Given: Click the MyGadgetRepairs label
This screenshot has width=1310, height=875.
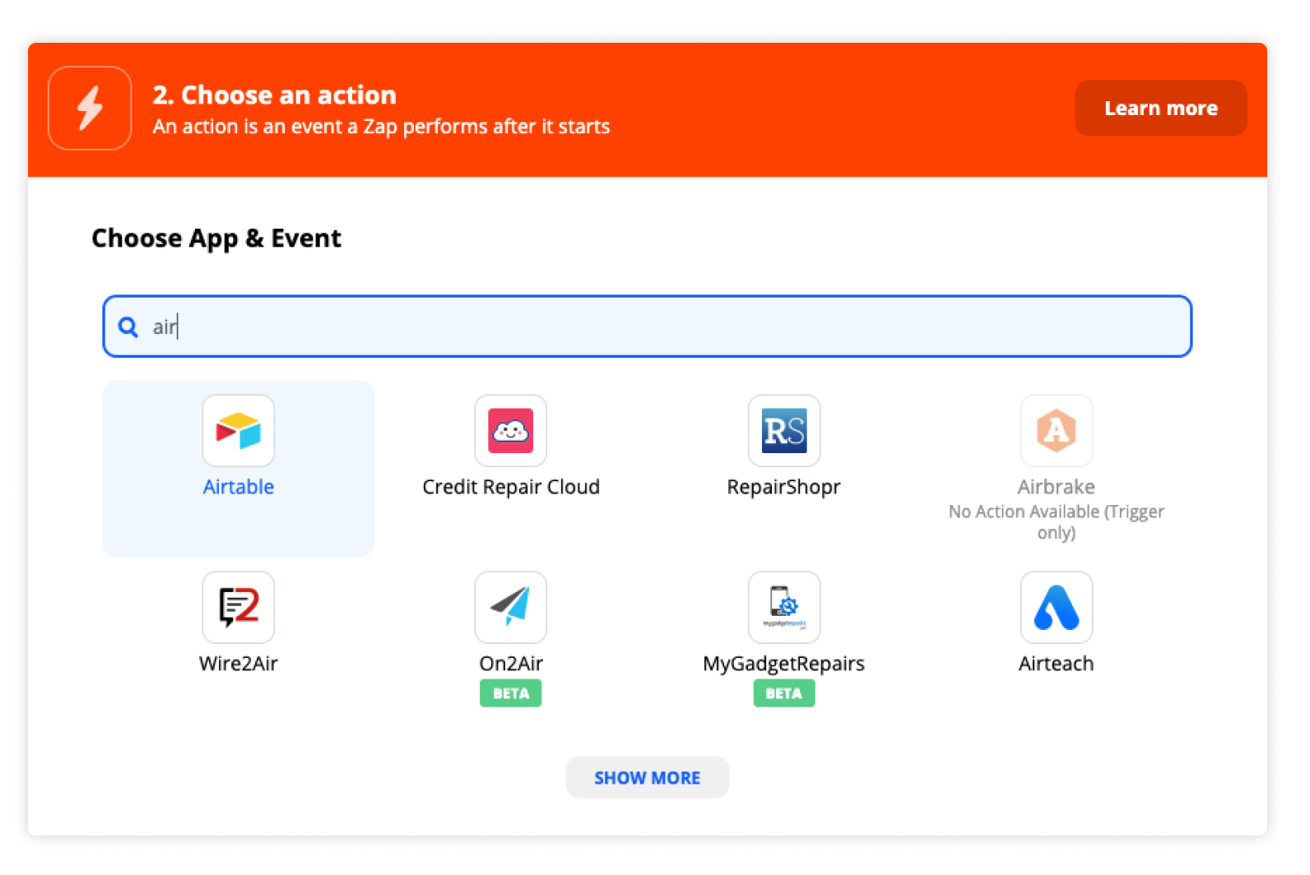Looking at the screenshot, I should [783, 664].
